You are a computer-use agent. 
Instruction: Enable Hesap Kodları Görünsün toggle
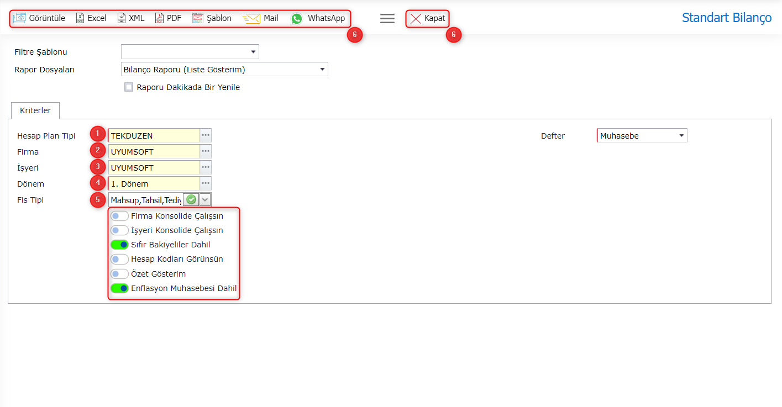click(x=119, y=259)
